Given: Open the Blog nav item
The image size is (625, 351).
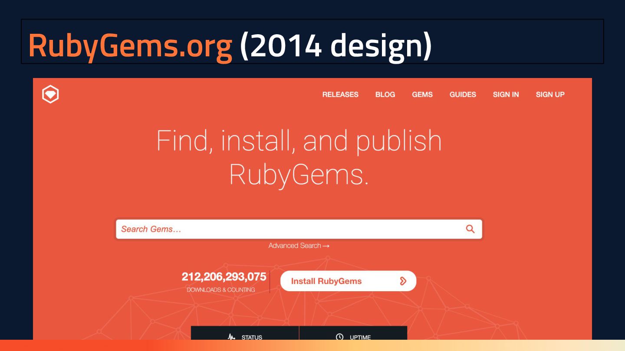Looking at the screenshot, I should tap(385, 94).
